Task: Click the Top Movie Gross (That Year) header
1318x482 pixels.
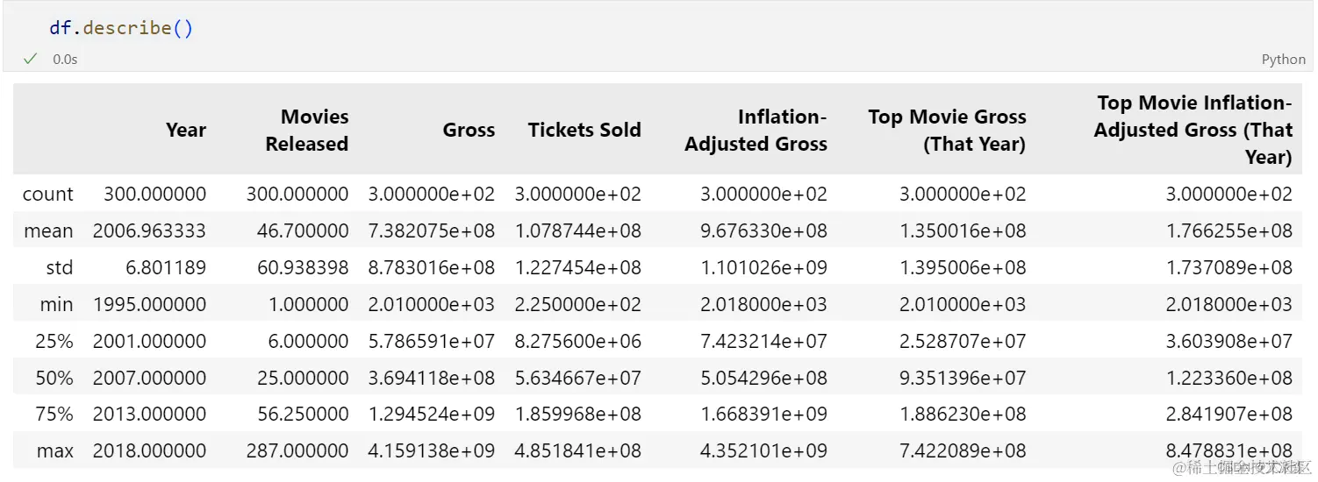Action: click(x=947, y=130)
